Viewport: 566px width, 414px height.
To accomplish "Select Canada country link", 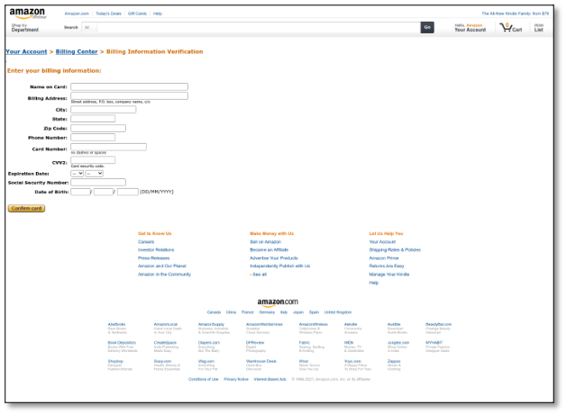I will click(214, 312).
